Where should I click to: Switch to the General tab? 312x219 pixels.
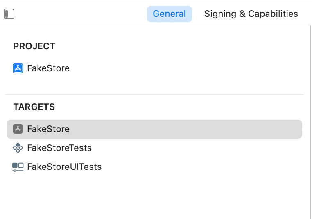tap(169, 14)
